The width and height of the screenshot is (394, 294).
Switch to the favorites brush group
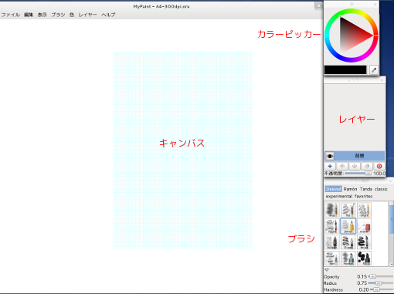coord(363,196)
